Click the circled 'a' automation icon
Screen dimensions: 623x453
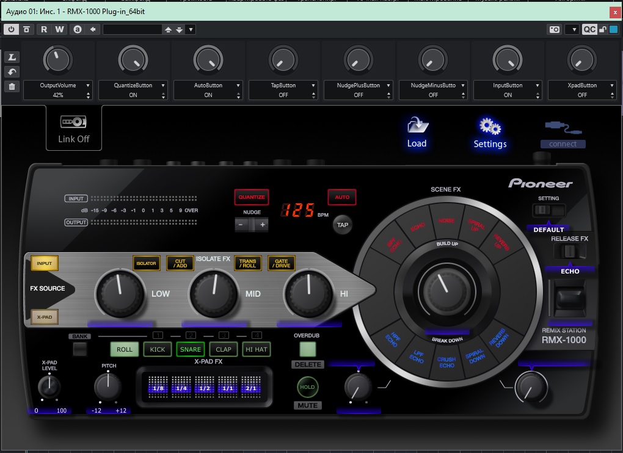(78, 29)
